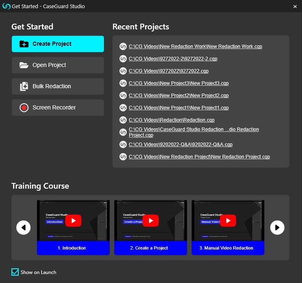Launch Bulk Redaction
Image resolution: width=302 pixels, height=283 pixels.
pos(58,86)
